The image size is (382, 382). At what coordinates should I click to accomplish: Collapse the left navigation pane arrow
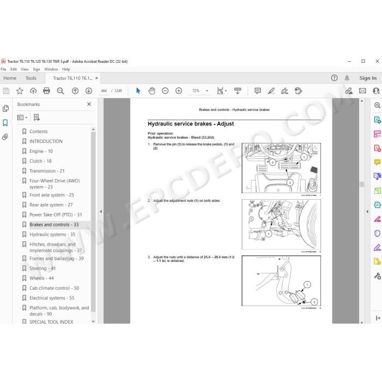[x=101, y=212]
